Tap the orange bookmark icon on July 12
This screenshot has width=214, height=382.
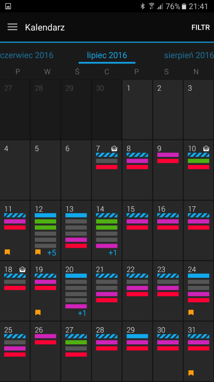pos(38,252)
